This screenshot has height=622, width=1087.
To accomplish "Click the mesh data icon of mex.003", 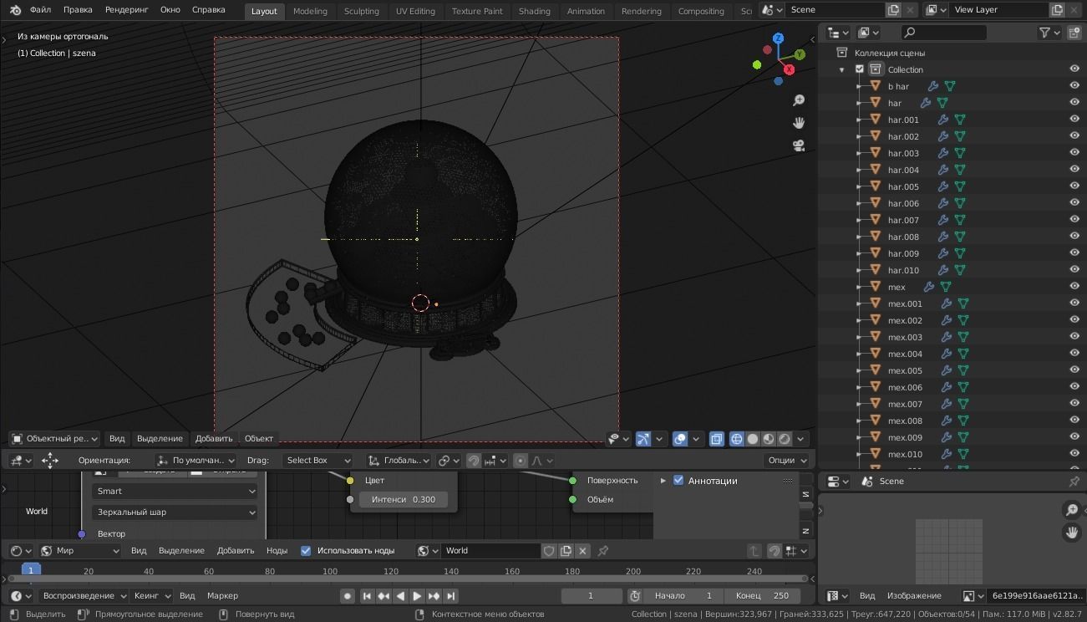I will 963,337.
